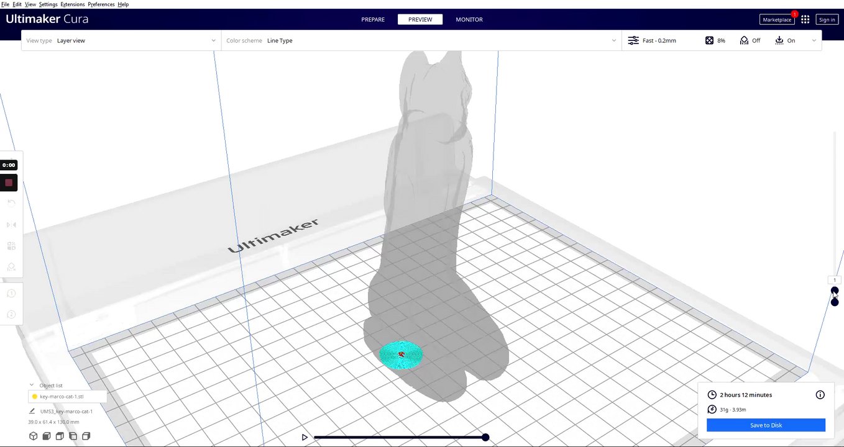Select the Mirror tool in left toolbar

(11, 225)
